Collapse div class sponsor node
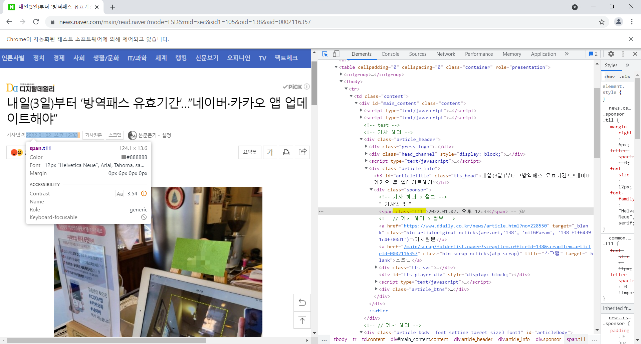 click(x=371, y=190)
